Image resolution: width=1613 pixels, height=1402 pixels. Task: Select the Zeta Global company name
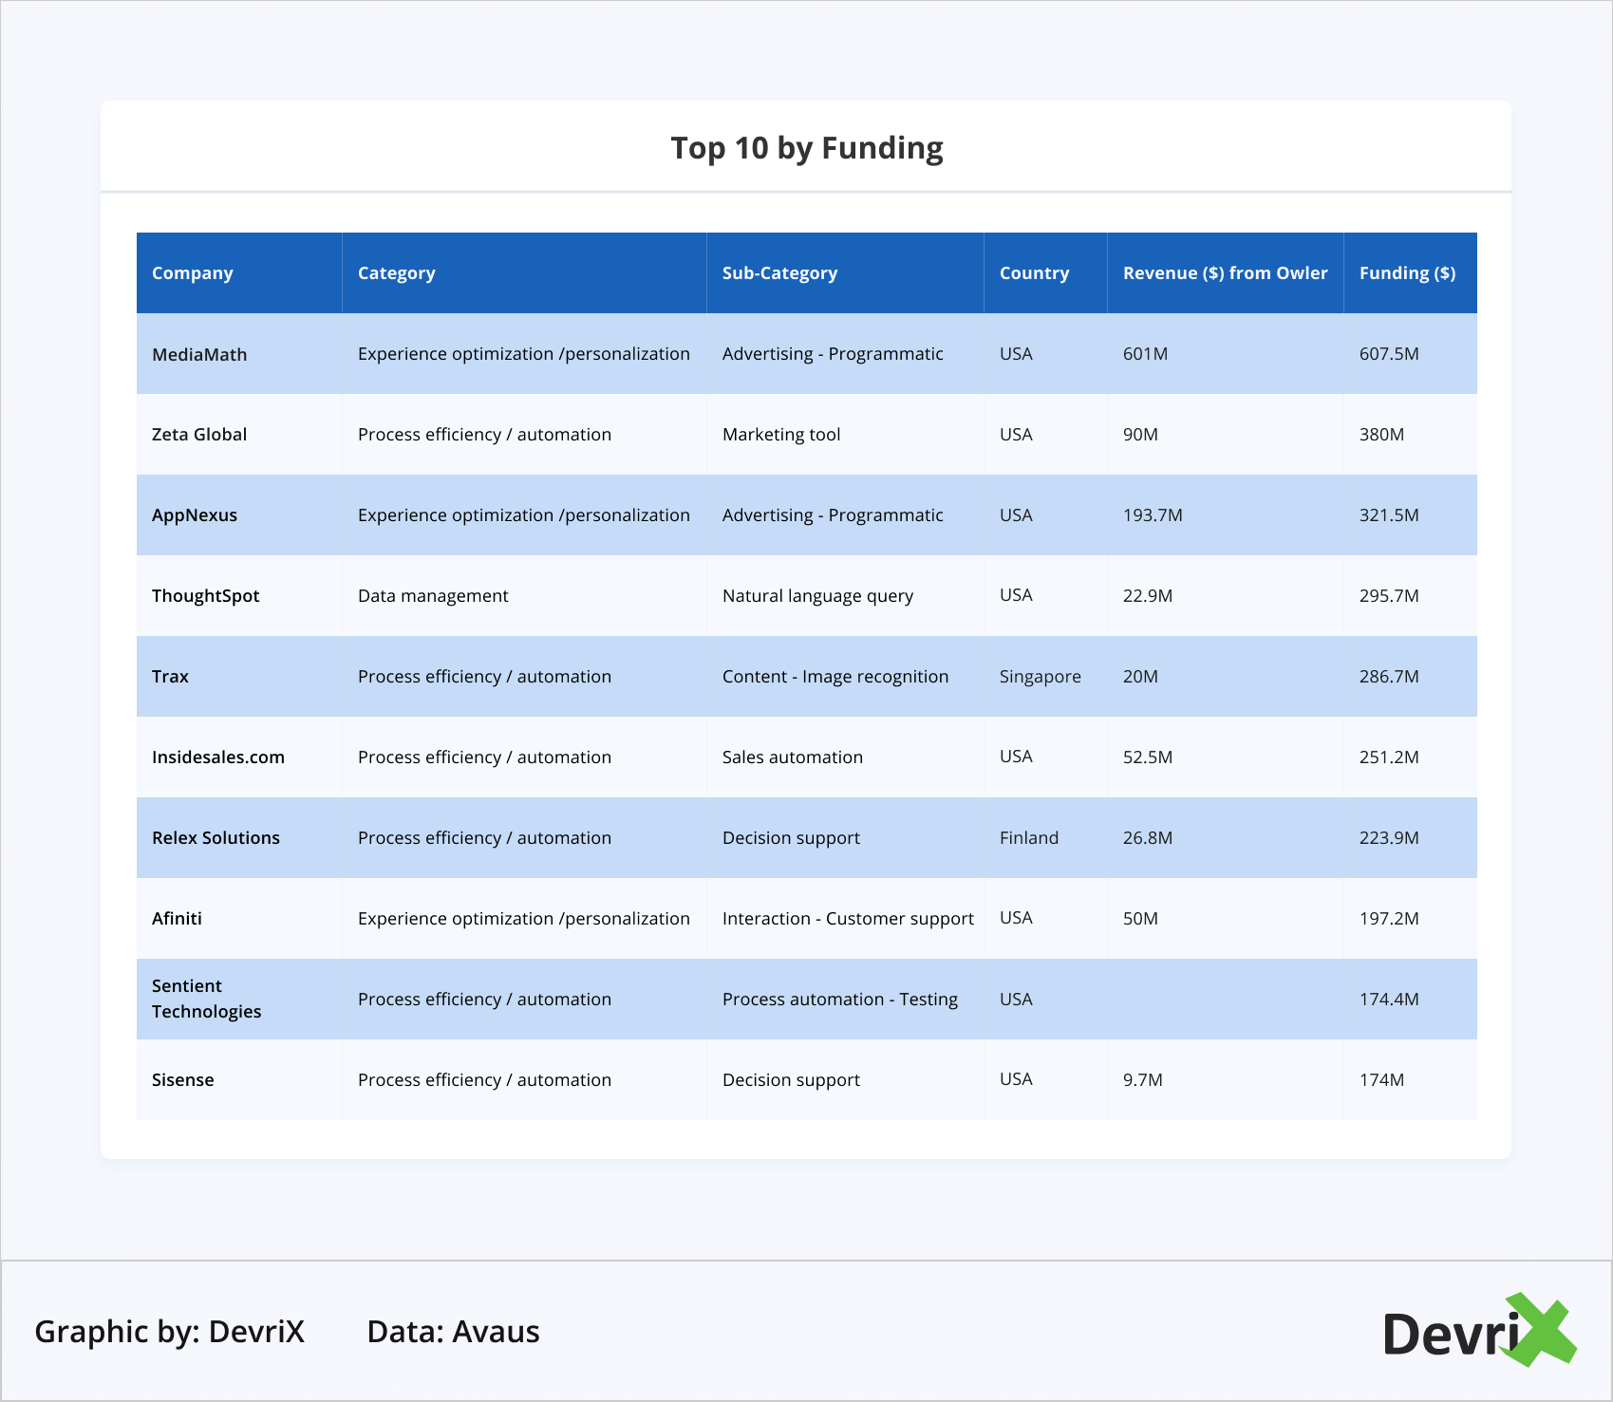coord(199,435)
